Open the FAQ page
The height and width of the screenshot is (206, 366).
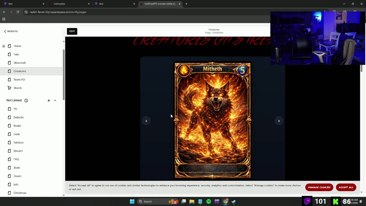16,159
